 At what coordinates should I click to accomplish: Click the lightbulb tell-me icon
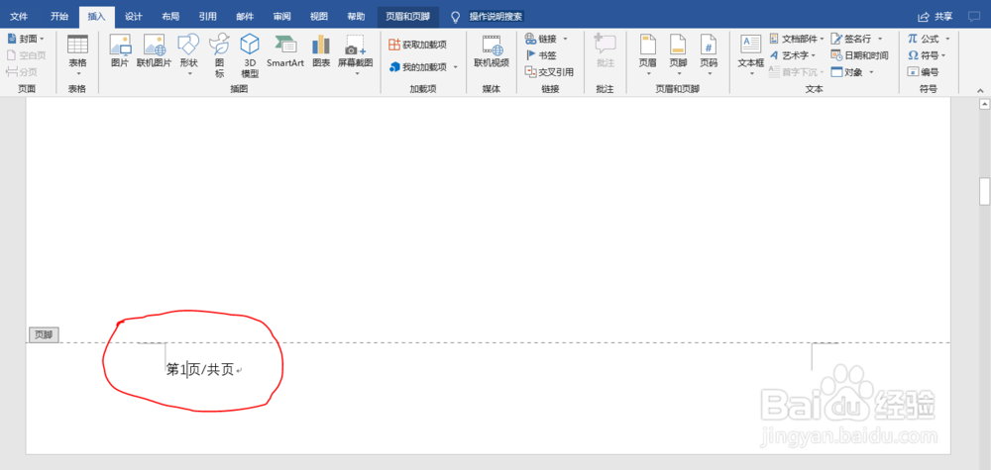[x=455, y=17]
